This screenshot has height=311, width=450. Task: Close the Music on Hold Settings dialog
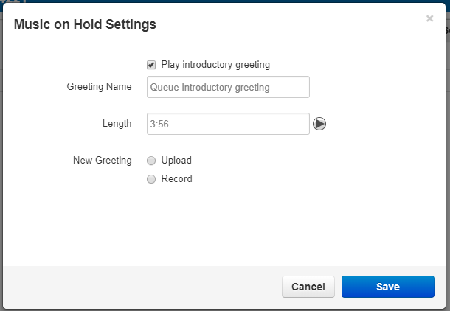click(429, 18)
